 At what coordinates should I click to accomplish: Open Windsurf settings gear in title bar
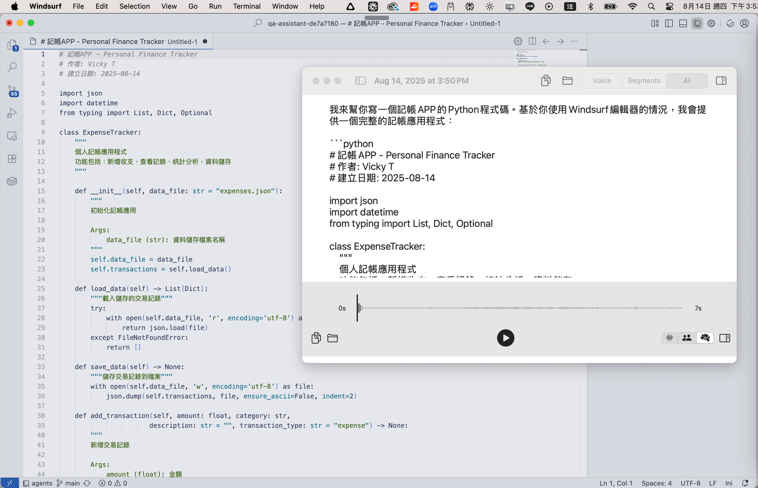pyautogui.click(x=711, y=23)
